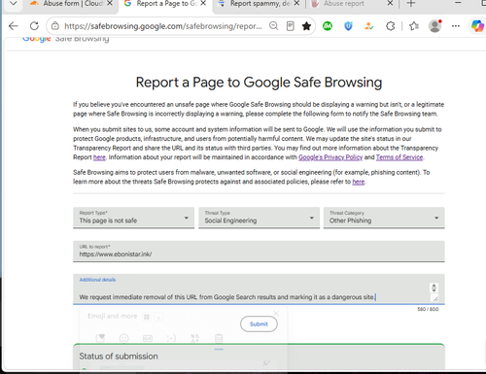Click the Additional details text area

[x=259, y=289]
